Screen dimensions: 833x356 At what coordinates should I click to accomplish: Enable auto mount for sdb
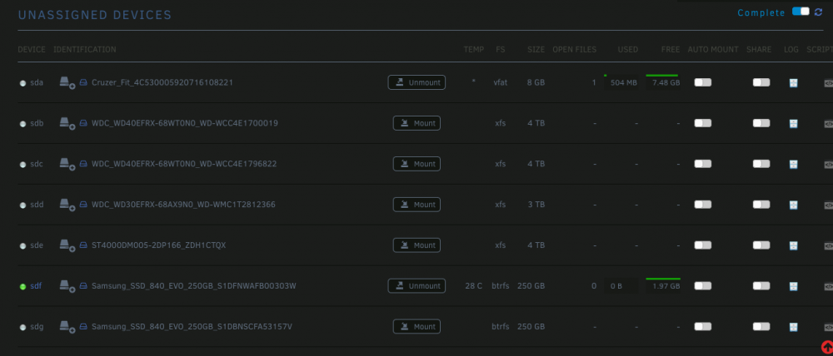click(x=703, y=123)
